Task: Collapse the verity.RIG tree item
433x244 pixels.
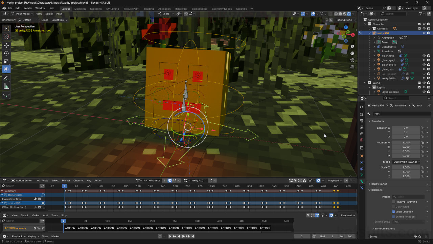Action: (369, 33)
